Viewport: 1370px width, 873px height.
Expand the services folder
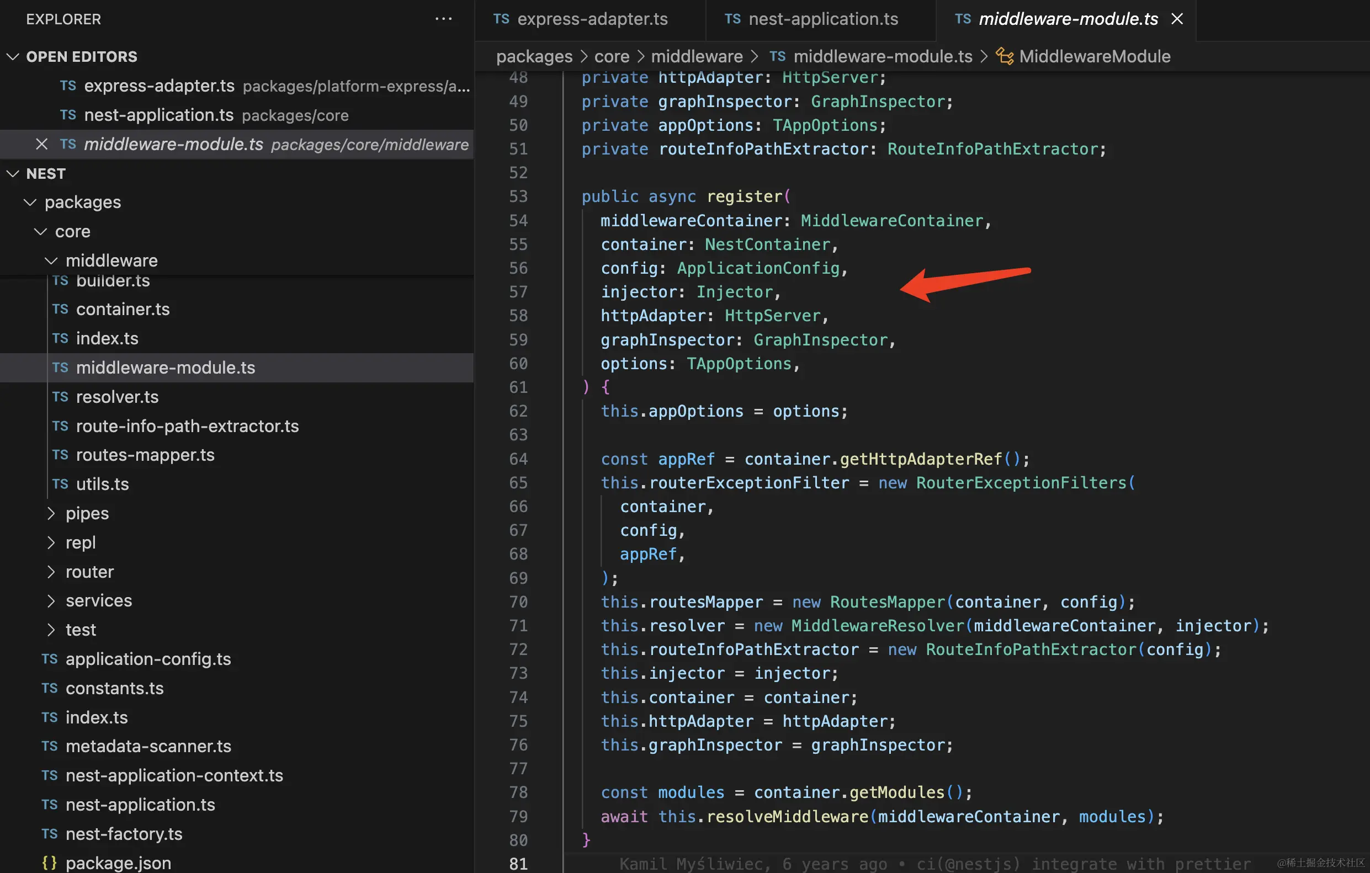click(237, 600)
